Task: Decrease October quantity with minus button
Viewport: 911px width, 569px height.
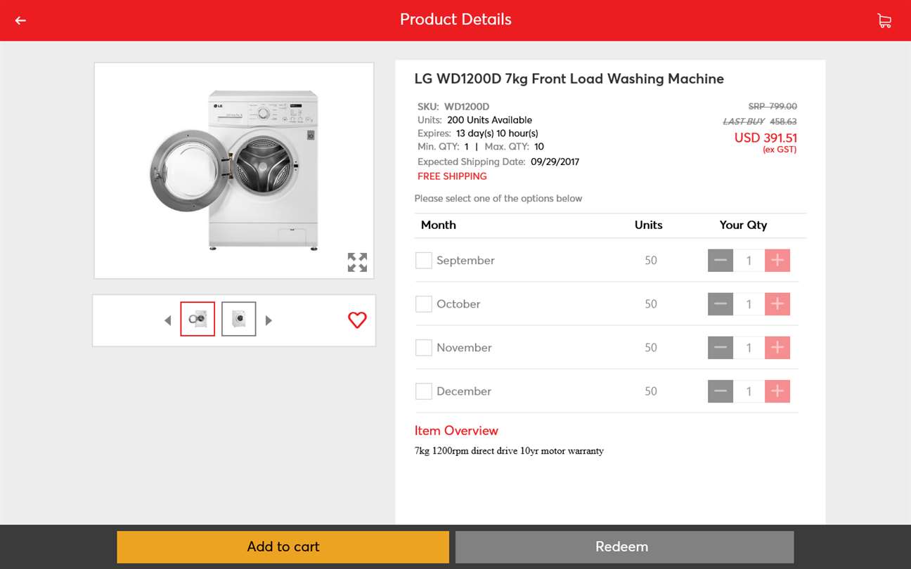Action: pyautogui.click(x=721, y=304)
